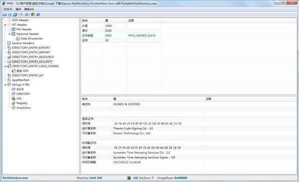The width and height of the screenshot is (299, 182).
Task: Click the top pane 注释 column header
Action: [x=144, y=20]
